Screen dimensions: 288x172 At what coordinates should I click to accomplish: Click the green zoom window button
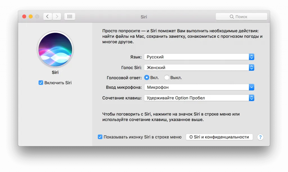click(x=37, y=17)
